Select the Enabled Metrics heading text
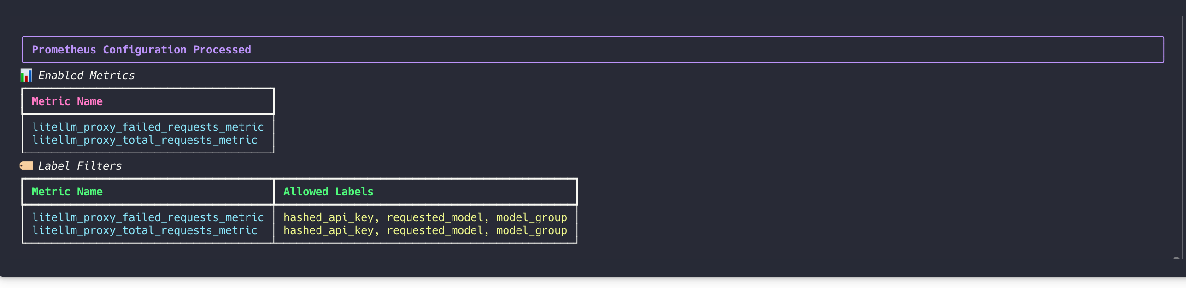The width and height of the screenshot is (1186, 288). pos(86,76)
